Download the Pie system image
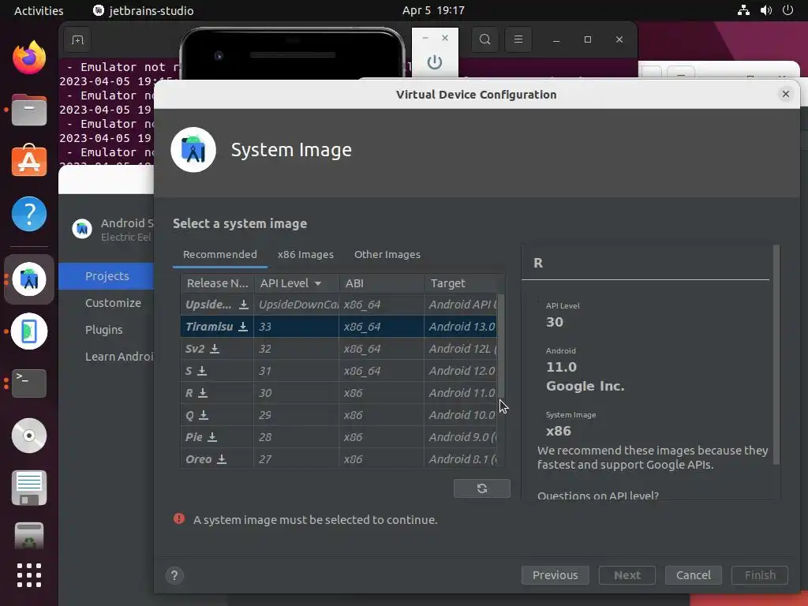Image resolution: width=808 pixels, height=606 pixels. (211, 437)
